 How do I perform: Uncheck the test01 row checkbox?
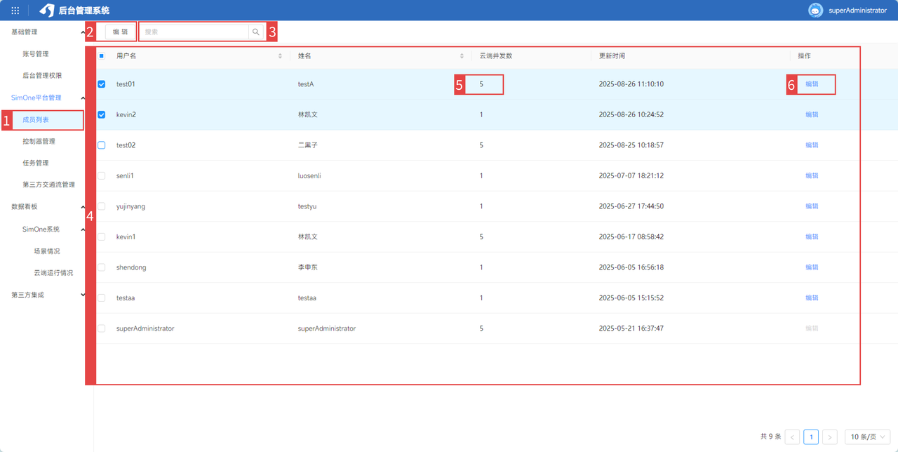pos(102,84)
